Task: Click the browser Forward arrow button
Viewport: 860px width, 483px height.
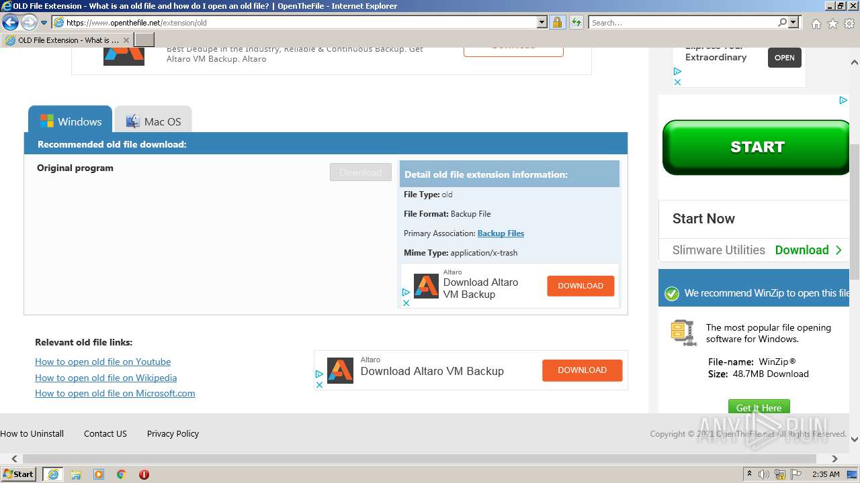Action: click(29, 22)
